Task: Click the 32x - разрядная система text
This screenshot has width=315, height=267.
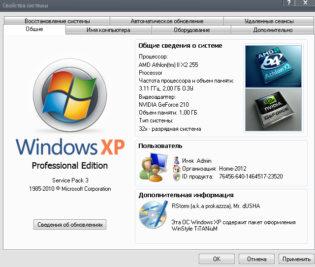Action: 170,129
